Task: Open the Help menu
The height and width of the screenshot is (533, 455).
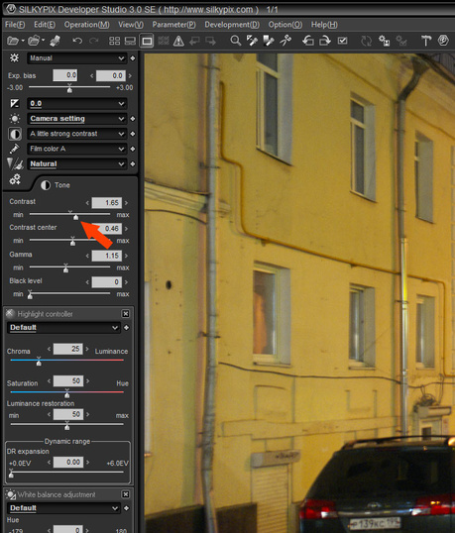Action: coord(324,25)
